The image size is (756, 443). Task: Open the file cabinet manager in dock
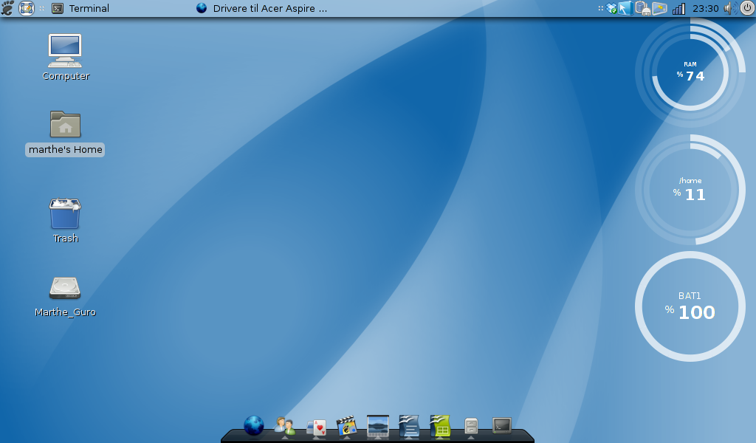pos(471,426)
